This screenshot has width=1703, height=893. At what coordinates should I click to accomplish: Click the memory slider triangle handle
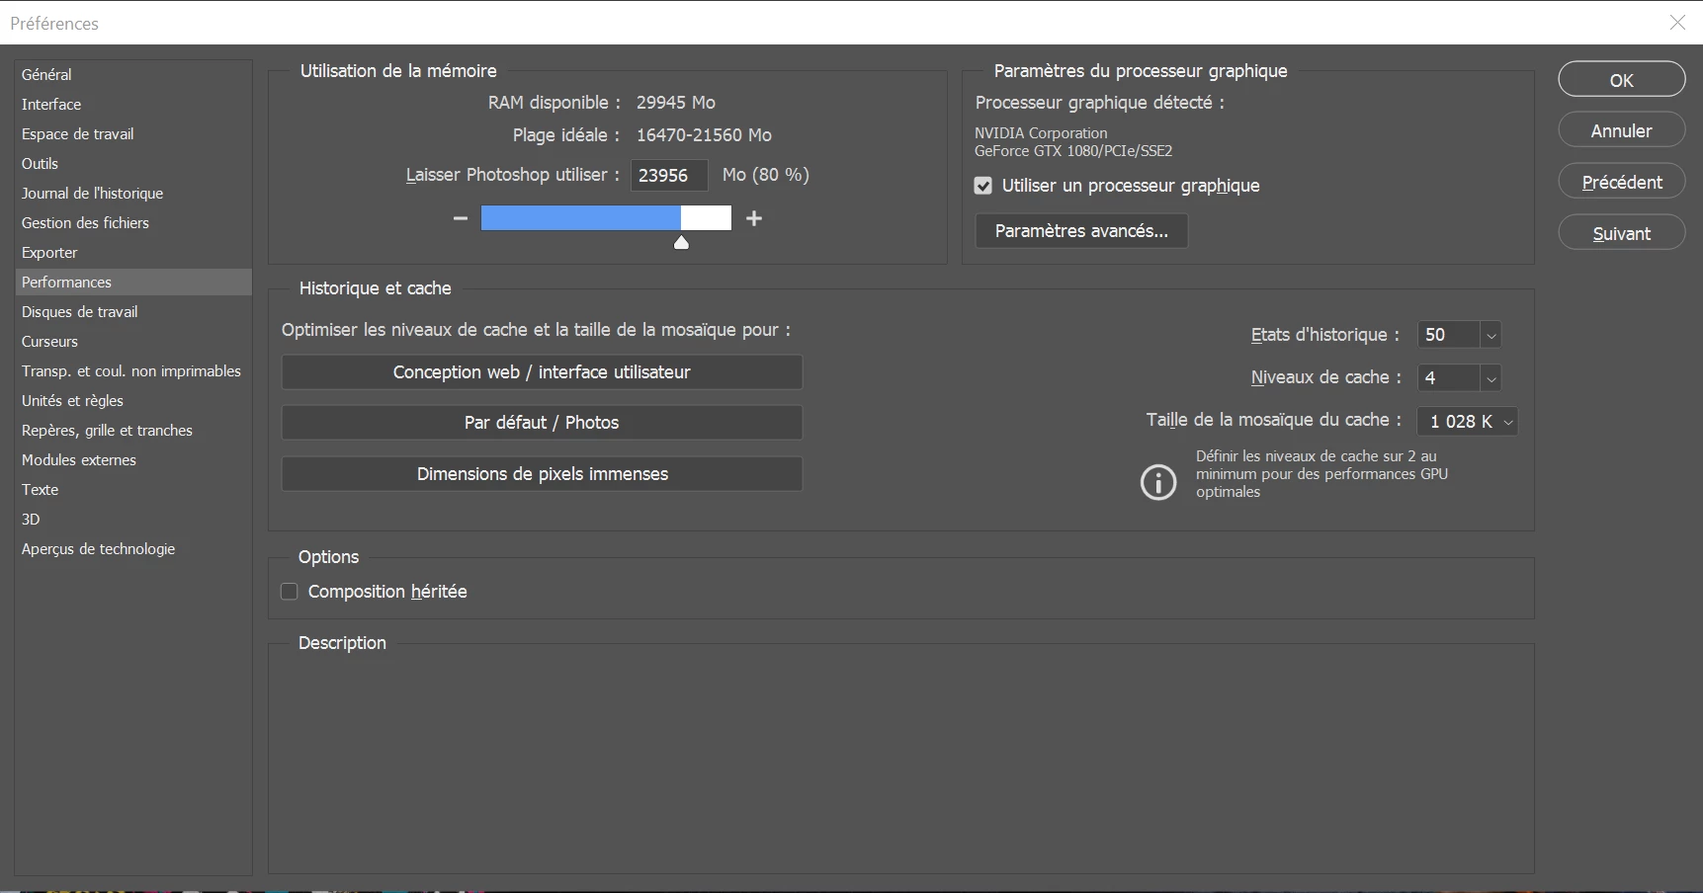pos(681,242)
